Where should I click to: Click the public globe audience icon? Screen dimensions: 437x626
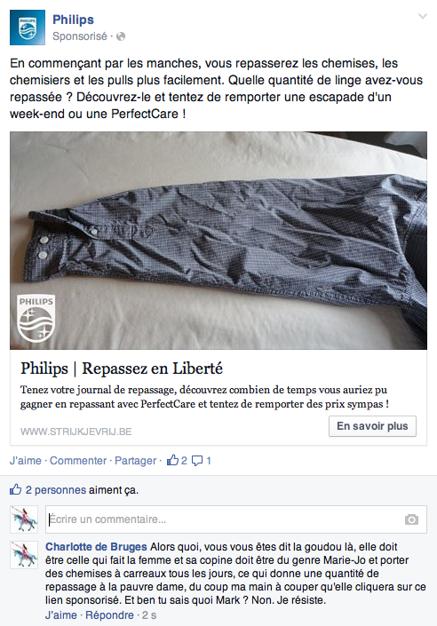coord(121,36)
